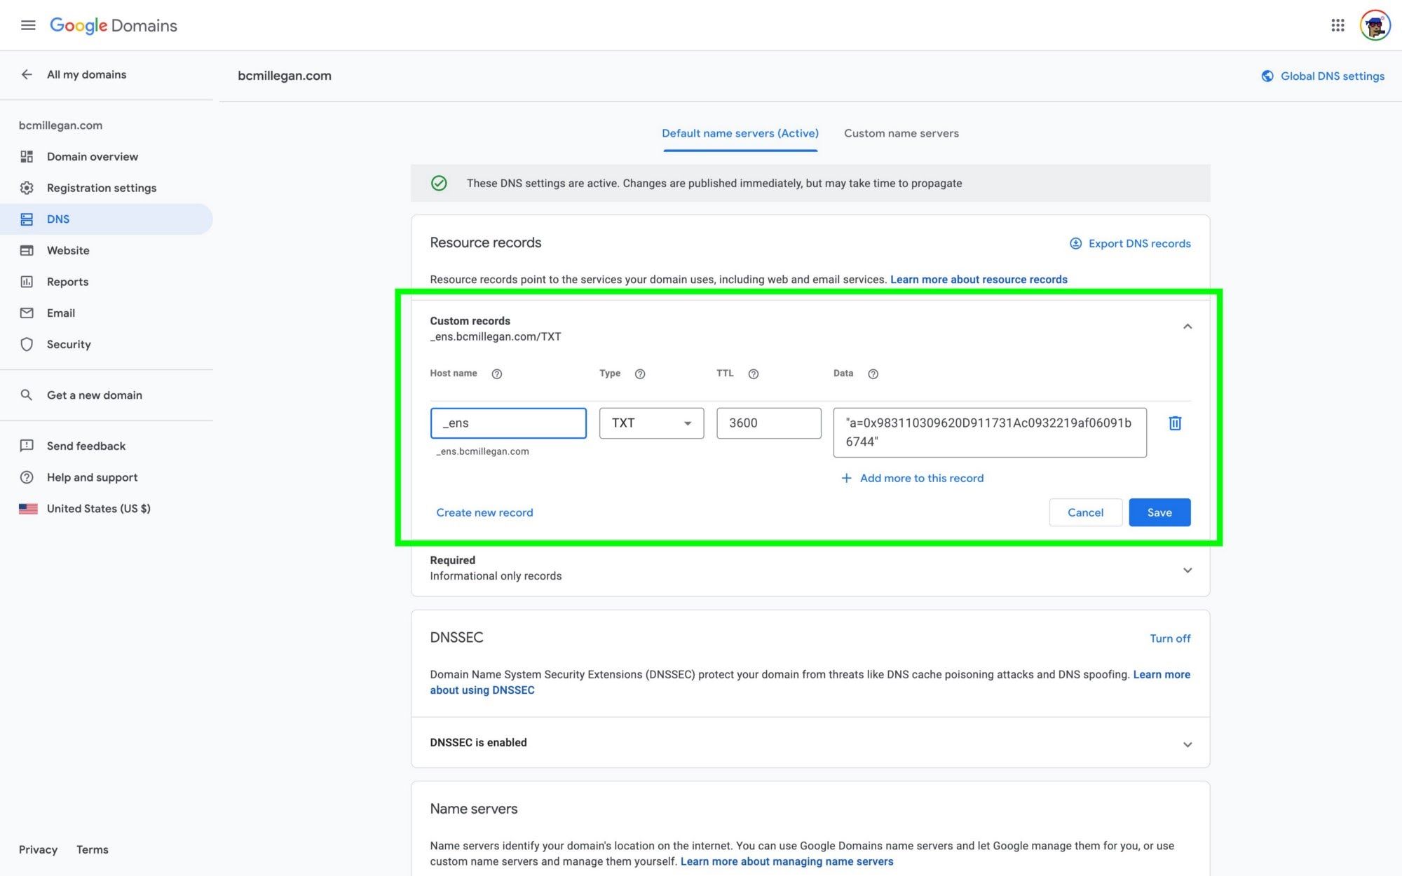
Task: Expand the DNSSEC is enabled section
Action: pyautogui.click(x=1187, y=744)
